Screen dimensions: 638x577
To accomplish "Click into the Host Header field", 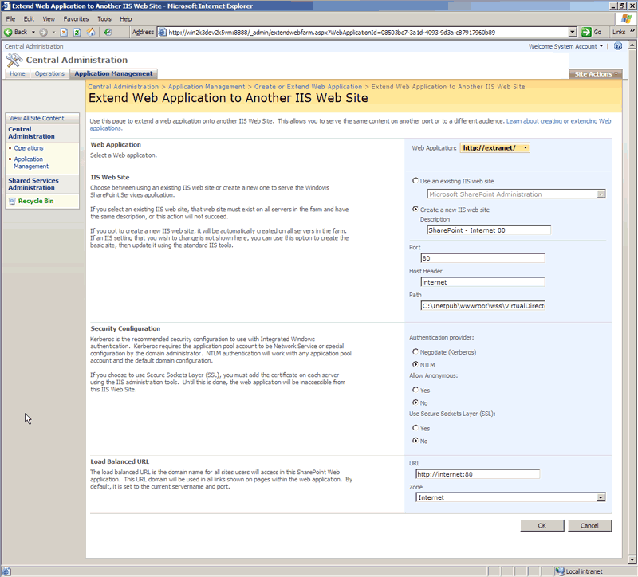I will pyautogui.click(x=482, y=282).
